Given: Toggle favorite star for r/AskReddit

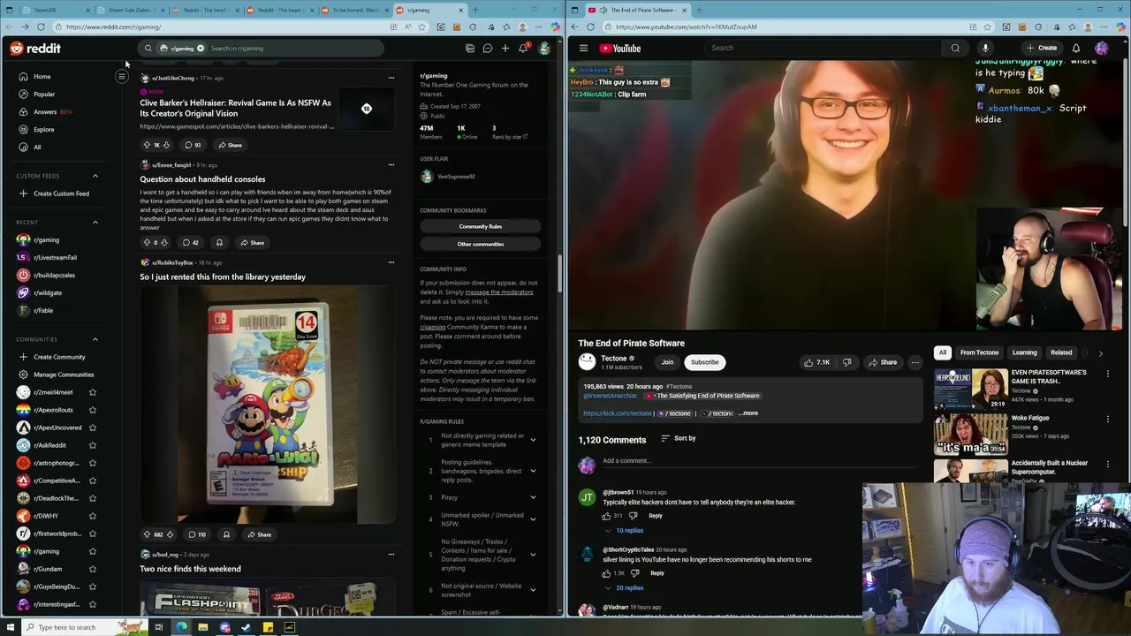Looking at the screenshot, I should point(92,445).
